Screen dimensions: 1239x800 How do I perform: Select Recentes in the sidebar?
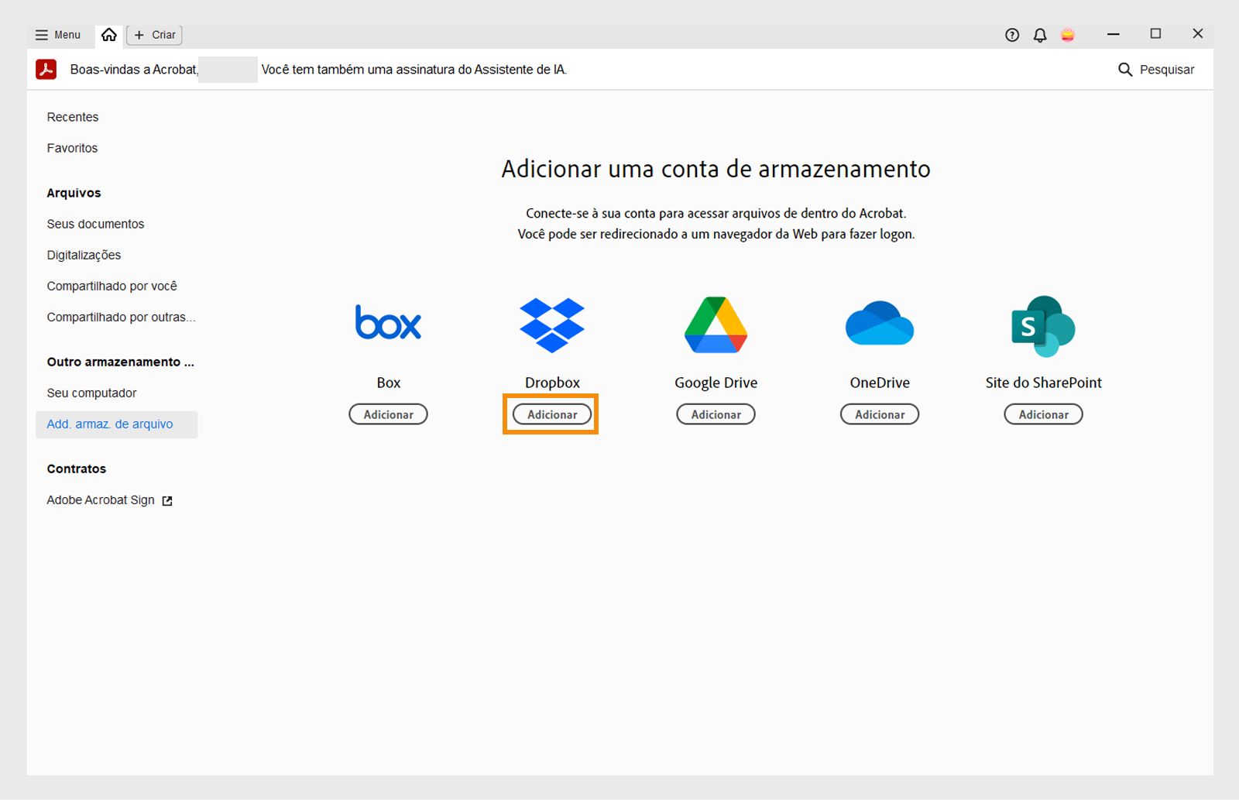(72, 116)
